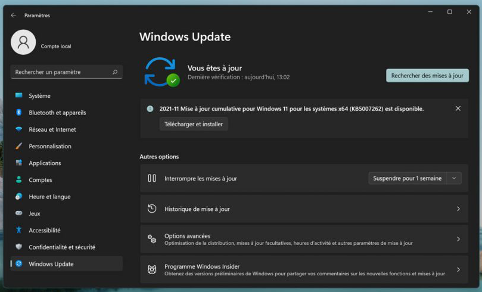Open Historique de mise à jour row
482x292 pixels.
[x=304, y=209]
